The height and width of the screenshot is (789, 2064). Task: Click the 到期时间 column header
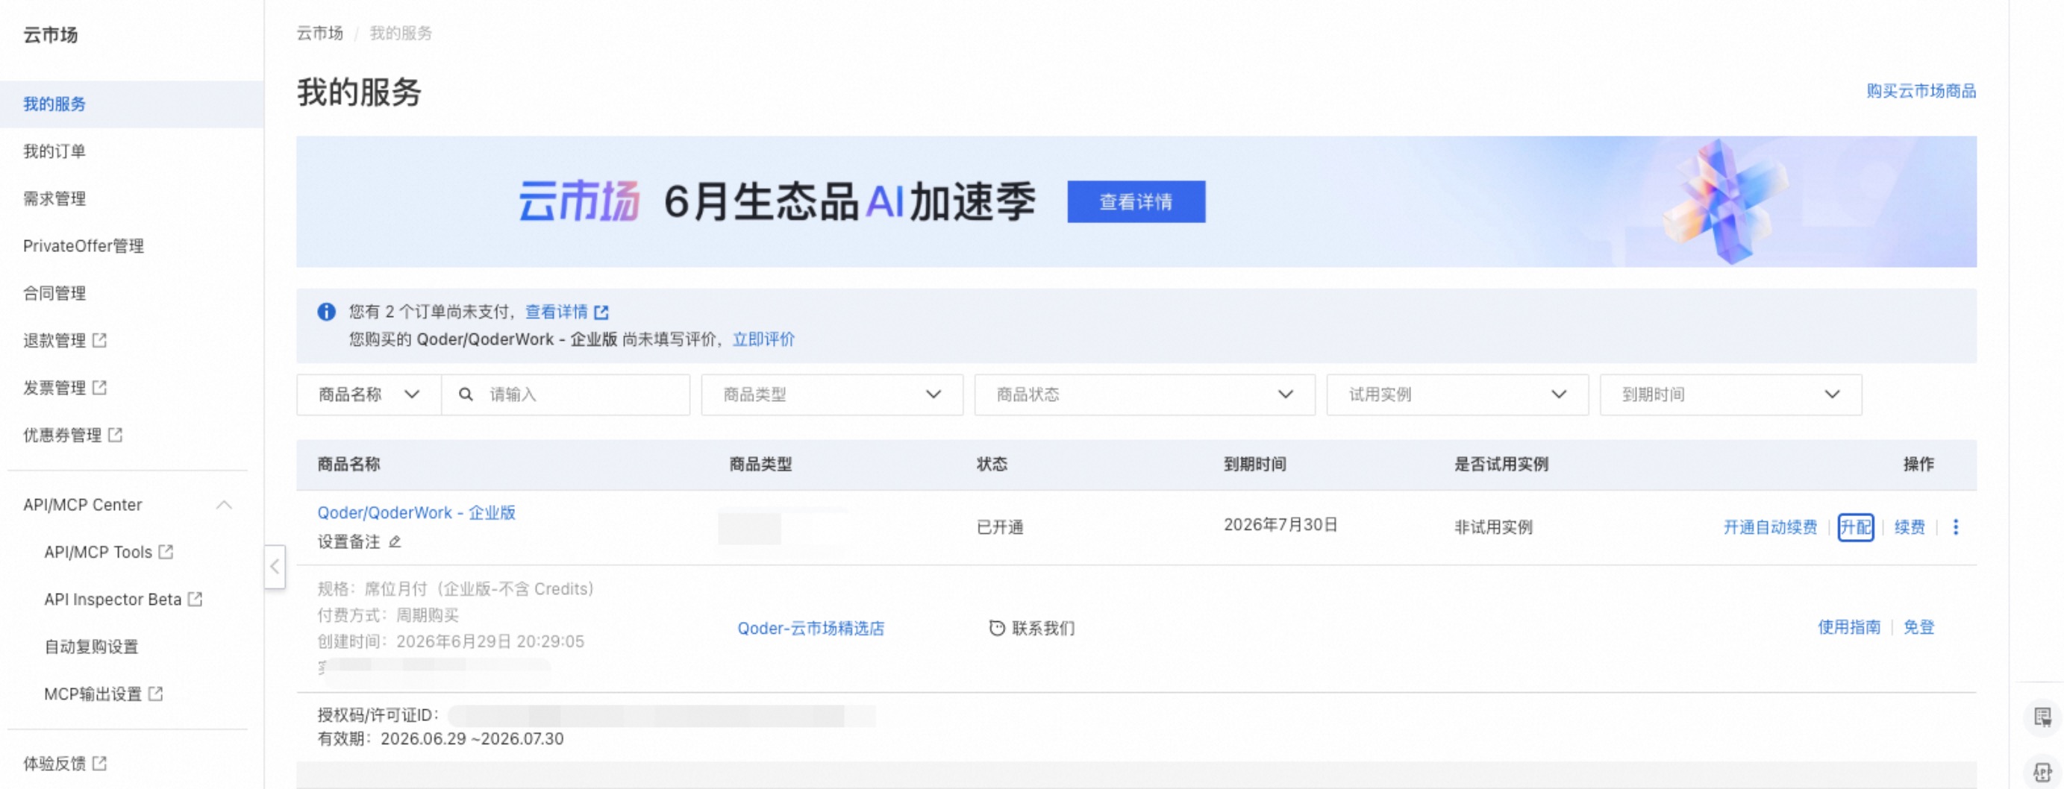[x=1255, y=465]
